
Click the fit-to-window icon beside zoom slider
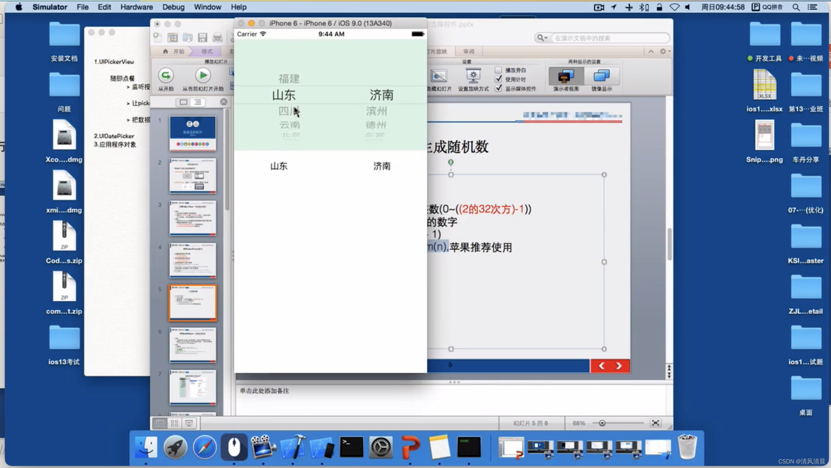tap(655, 423)
